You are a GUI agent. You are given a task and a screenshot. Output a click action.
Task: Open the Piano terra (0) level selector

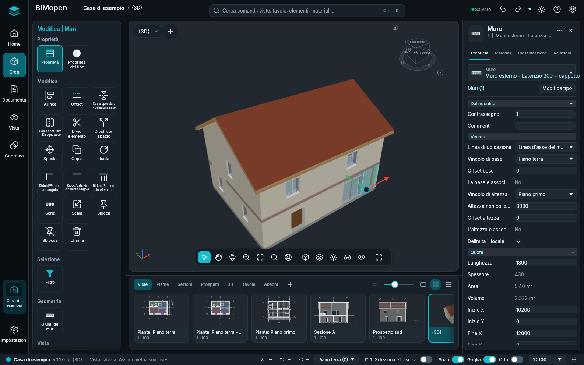[336, 359]
